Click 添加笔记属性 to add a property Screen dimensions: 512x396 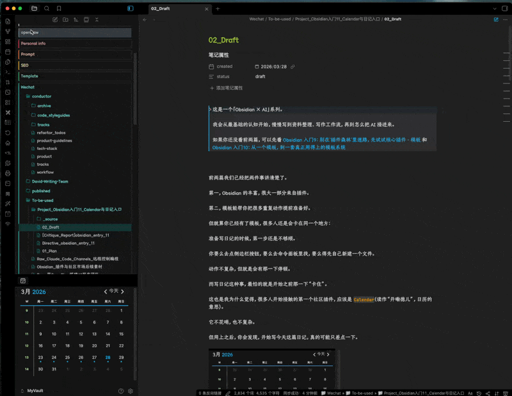click(x=229, y=88)
